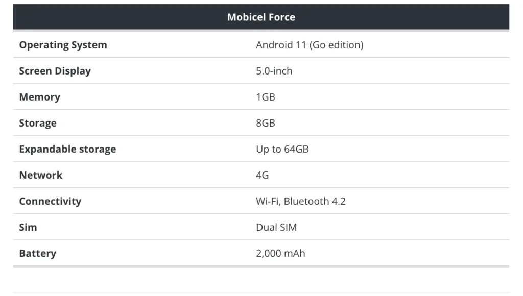
Task: Select the Sim row label
Action: (x=28, y=227)
